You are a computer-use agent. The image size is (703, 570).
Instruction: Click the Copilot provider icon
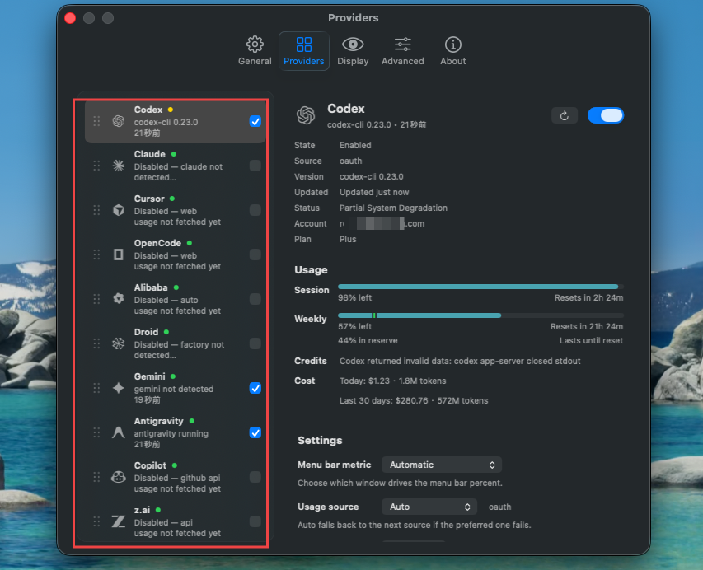(119, 477)
